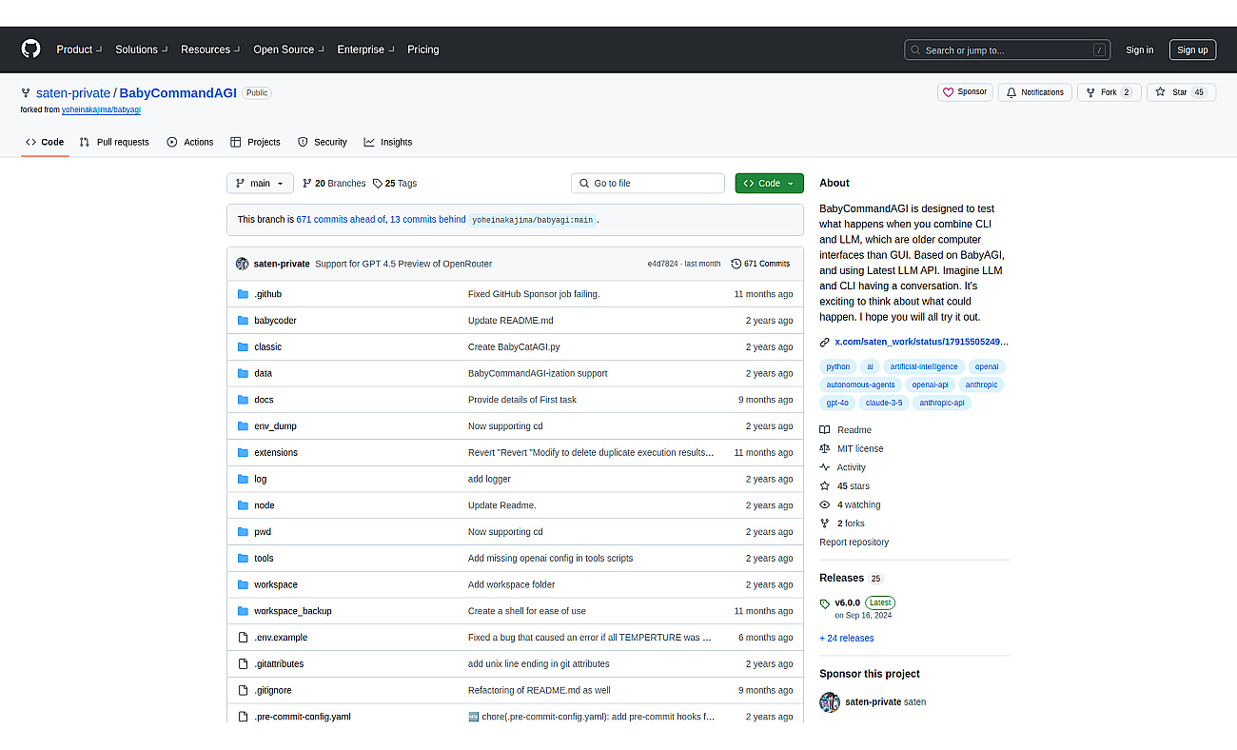Focus the Go to file input
1237x750 pixels.
(648, 184)
